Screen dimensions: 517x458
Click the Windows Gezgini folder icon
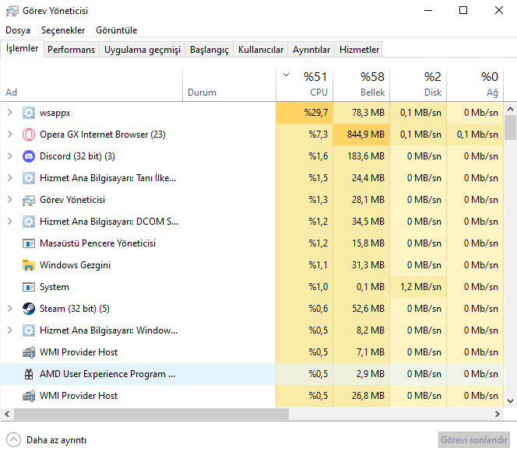29,265
